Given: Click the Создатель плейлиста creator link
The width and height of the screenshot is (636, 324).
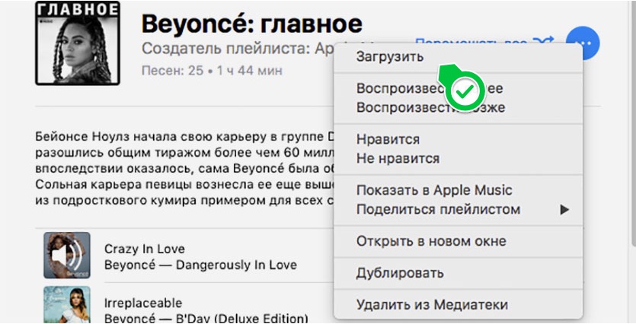Looking at the screenshot, I should click(x=238, y=49).
